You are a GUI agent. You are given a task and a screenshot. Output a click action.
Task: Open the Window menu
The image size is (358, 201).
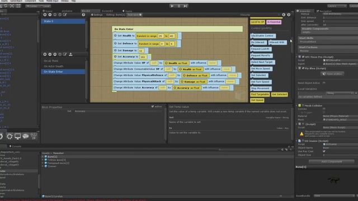65,1
